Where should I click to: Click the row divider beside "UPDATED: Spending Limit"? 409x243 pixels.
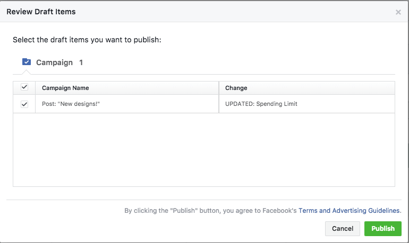pyautogui.click(x=219, y=104)
